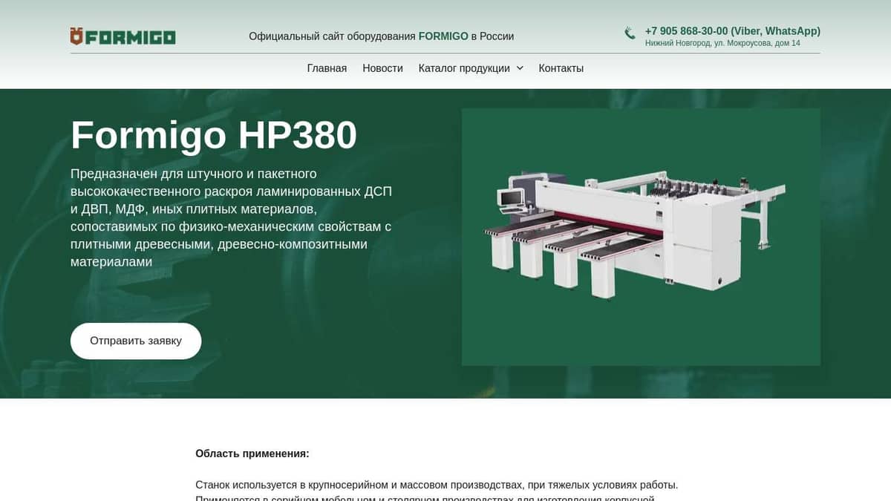Select the Formigo anchor emblem above the logo text
This screenshot has width=891, height=501.
point(76,36)
